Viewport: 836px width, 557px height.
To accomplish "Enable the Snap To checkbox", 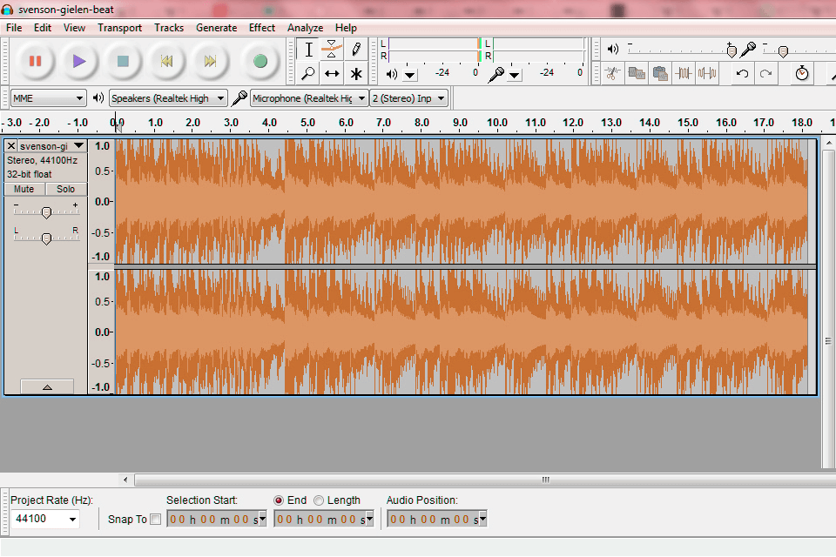I will (155, 520).
